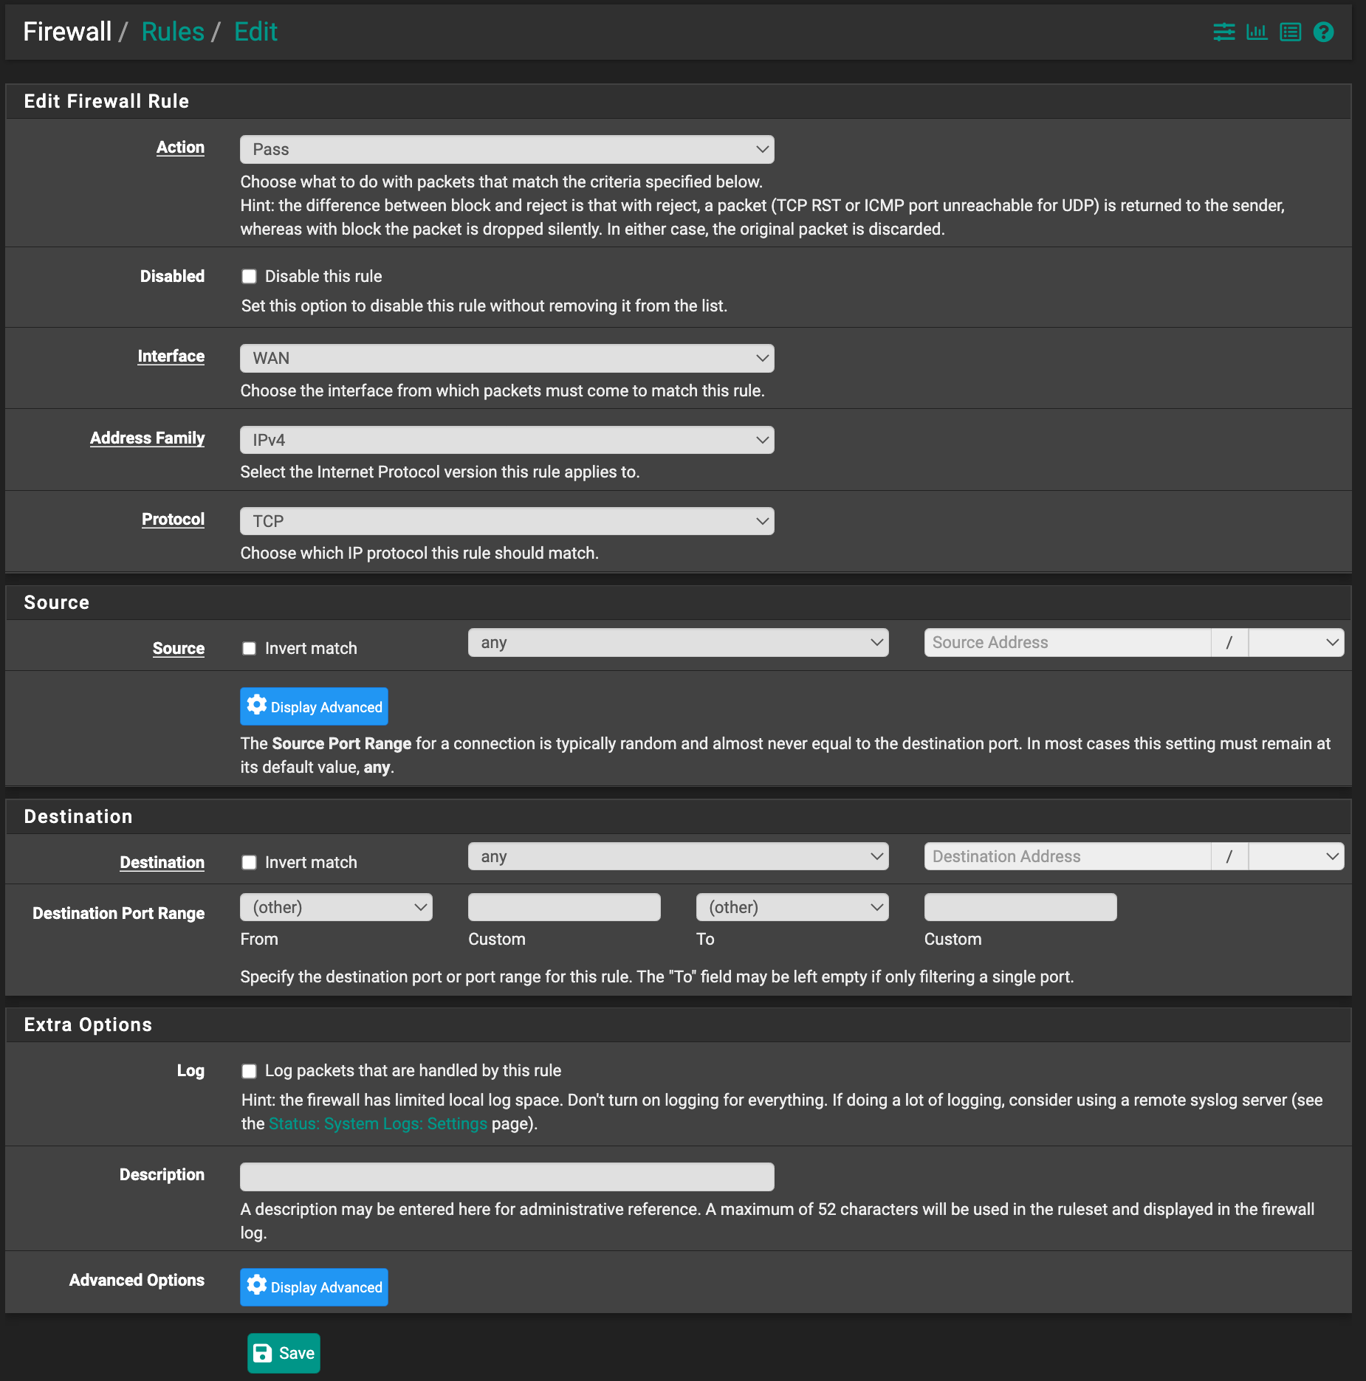Navigate to Rules via the breadcrumb

point(172,31)
